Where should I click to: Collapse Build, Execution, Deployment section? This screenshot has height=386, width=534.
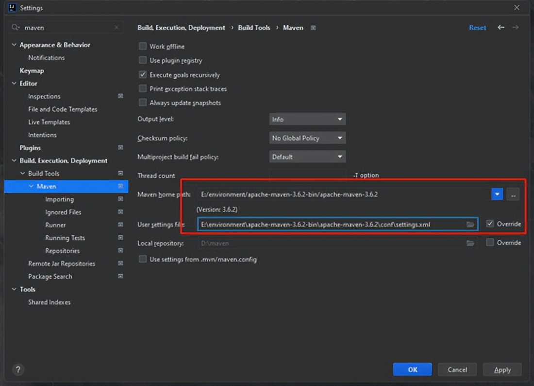tap(14, 160)
